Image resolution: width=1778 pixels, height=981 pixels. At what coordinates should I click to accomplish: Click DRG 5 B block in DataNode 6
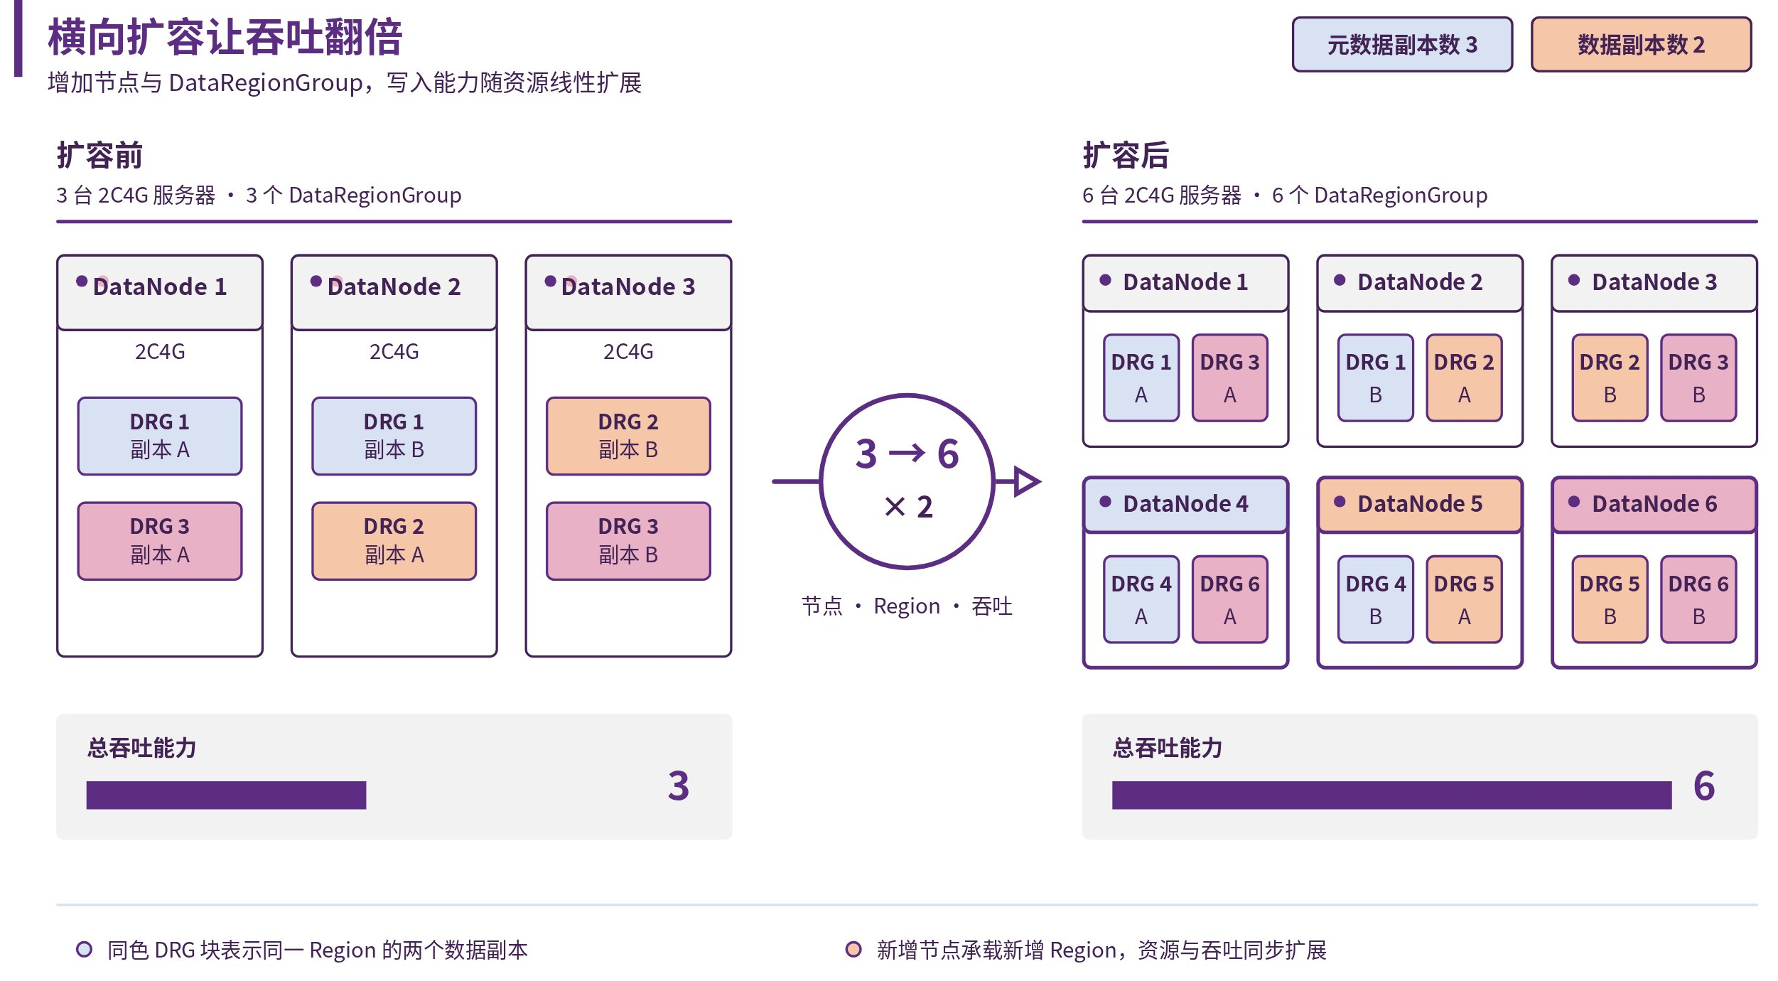(1610, 599)
